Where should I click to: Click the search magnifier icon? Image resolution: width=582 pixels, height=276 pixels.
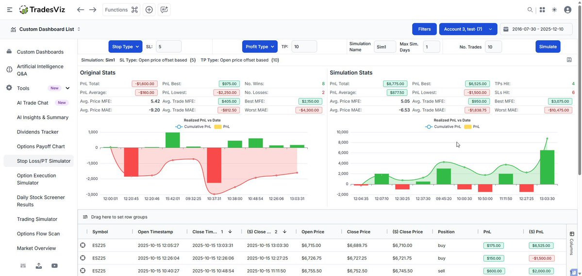point(530,10)
